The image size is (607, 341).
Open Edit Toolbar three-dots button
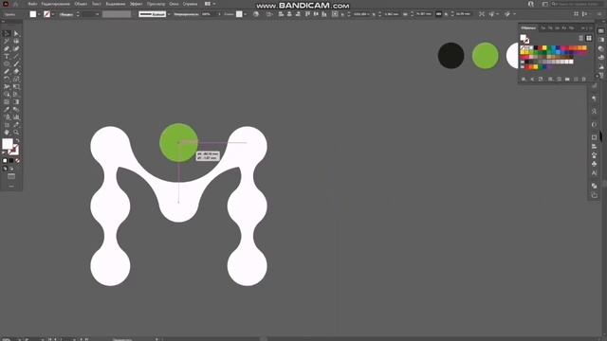click(11, 186)
